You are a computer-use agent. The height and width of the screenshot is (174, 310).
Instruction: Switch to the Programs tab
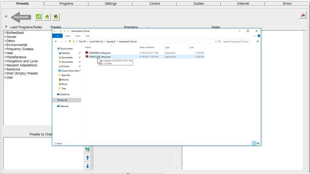(66, 3)
